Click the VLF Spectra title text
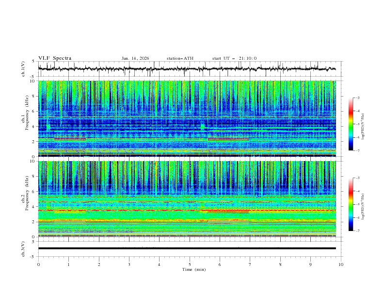The image size is (384, 297). (55, 58)
